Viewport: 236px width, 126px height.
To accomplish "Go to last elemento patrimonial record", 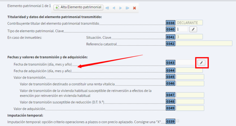I will (x=127, y=8).
